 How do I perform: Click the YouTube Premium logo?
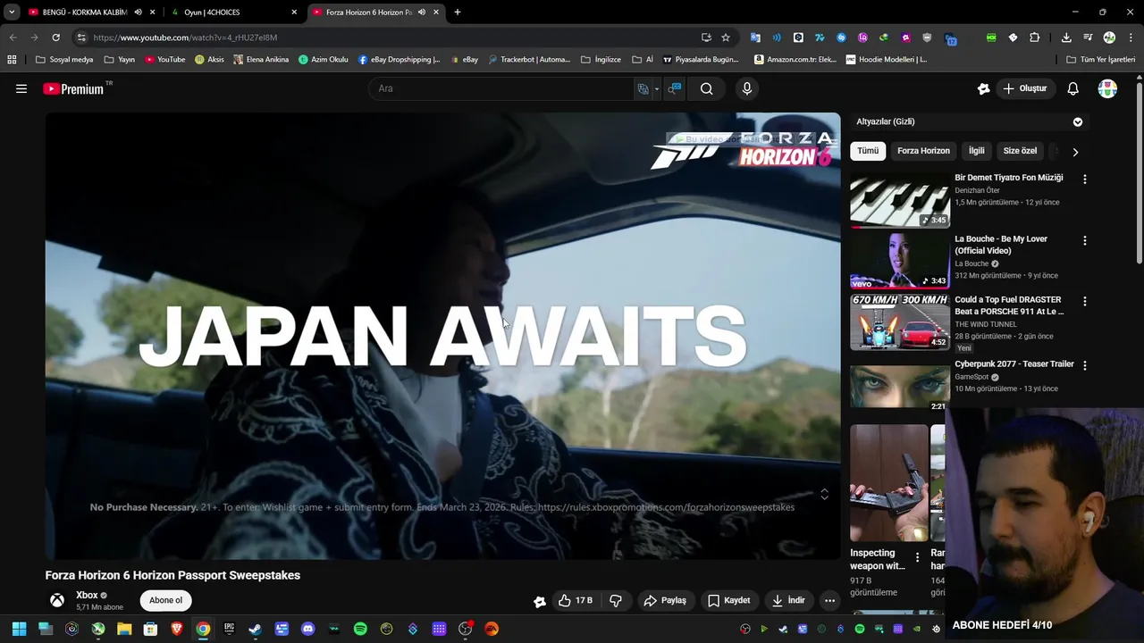(73, 88)
